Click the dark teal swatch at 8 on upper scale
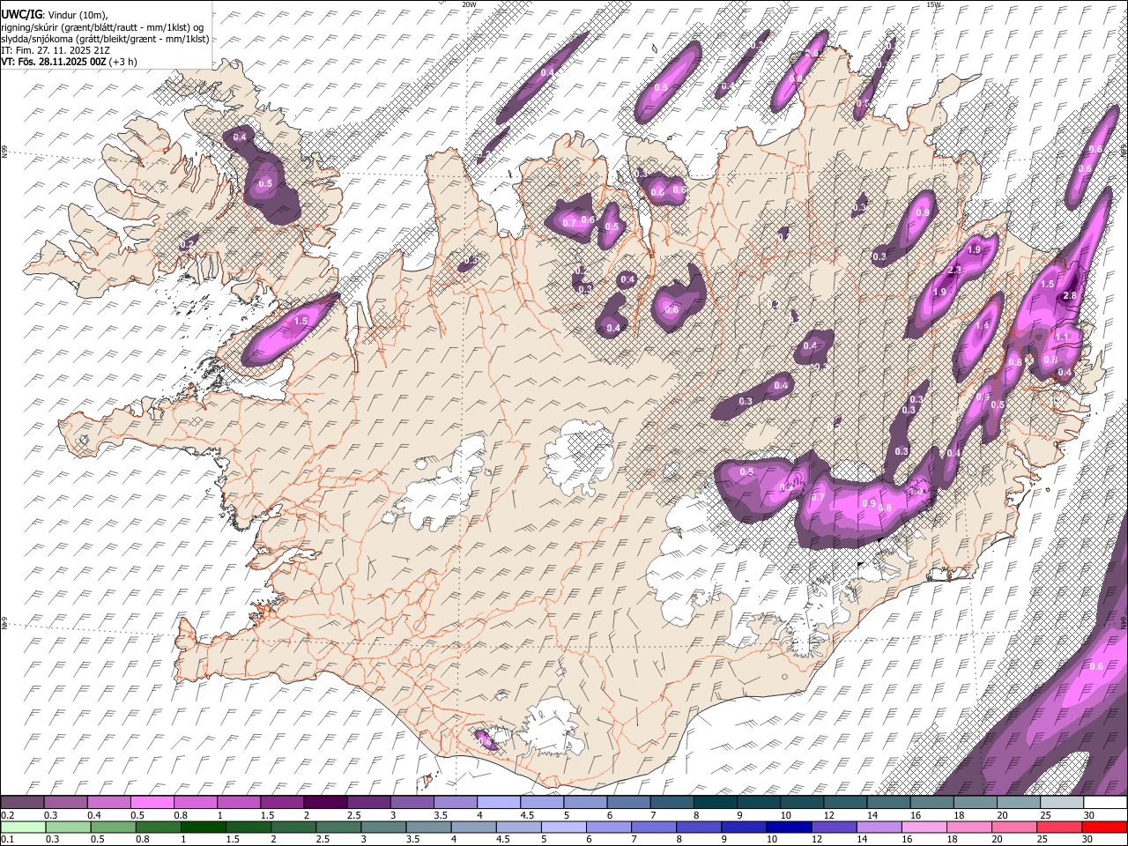 [715, 803]
